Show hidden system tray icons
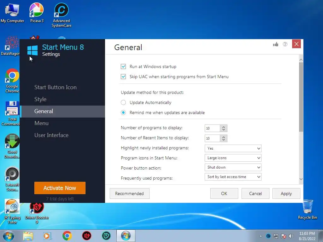The width and height of the screenshot is (323, 242). pyautogui.click(x=261, y=236)
